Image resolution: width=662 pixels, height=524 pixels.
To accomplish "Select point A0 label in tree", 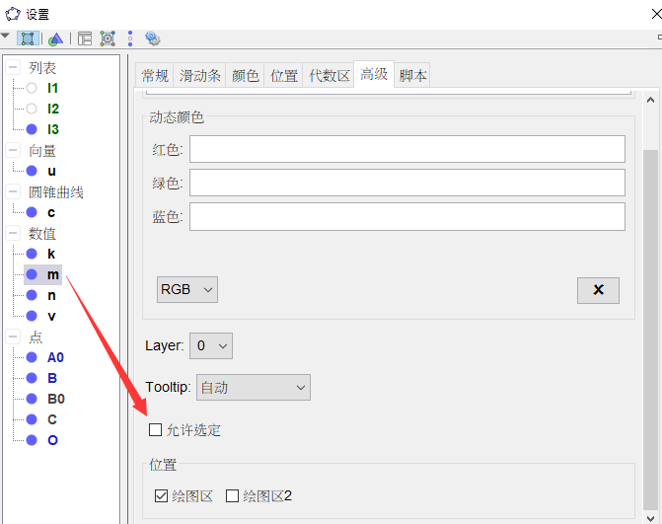I will click(55, 357).
